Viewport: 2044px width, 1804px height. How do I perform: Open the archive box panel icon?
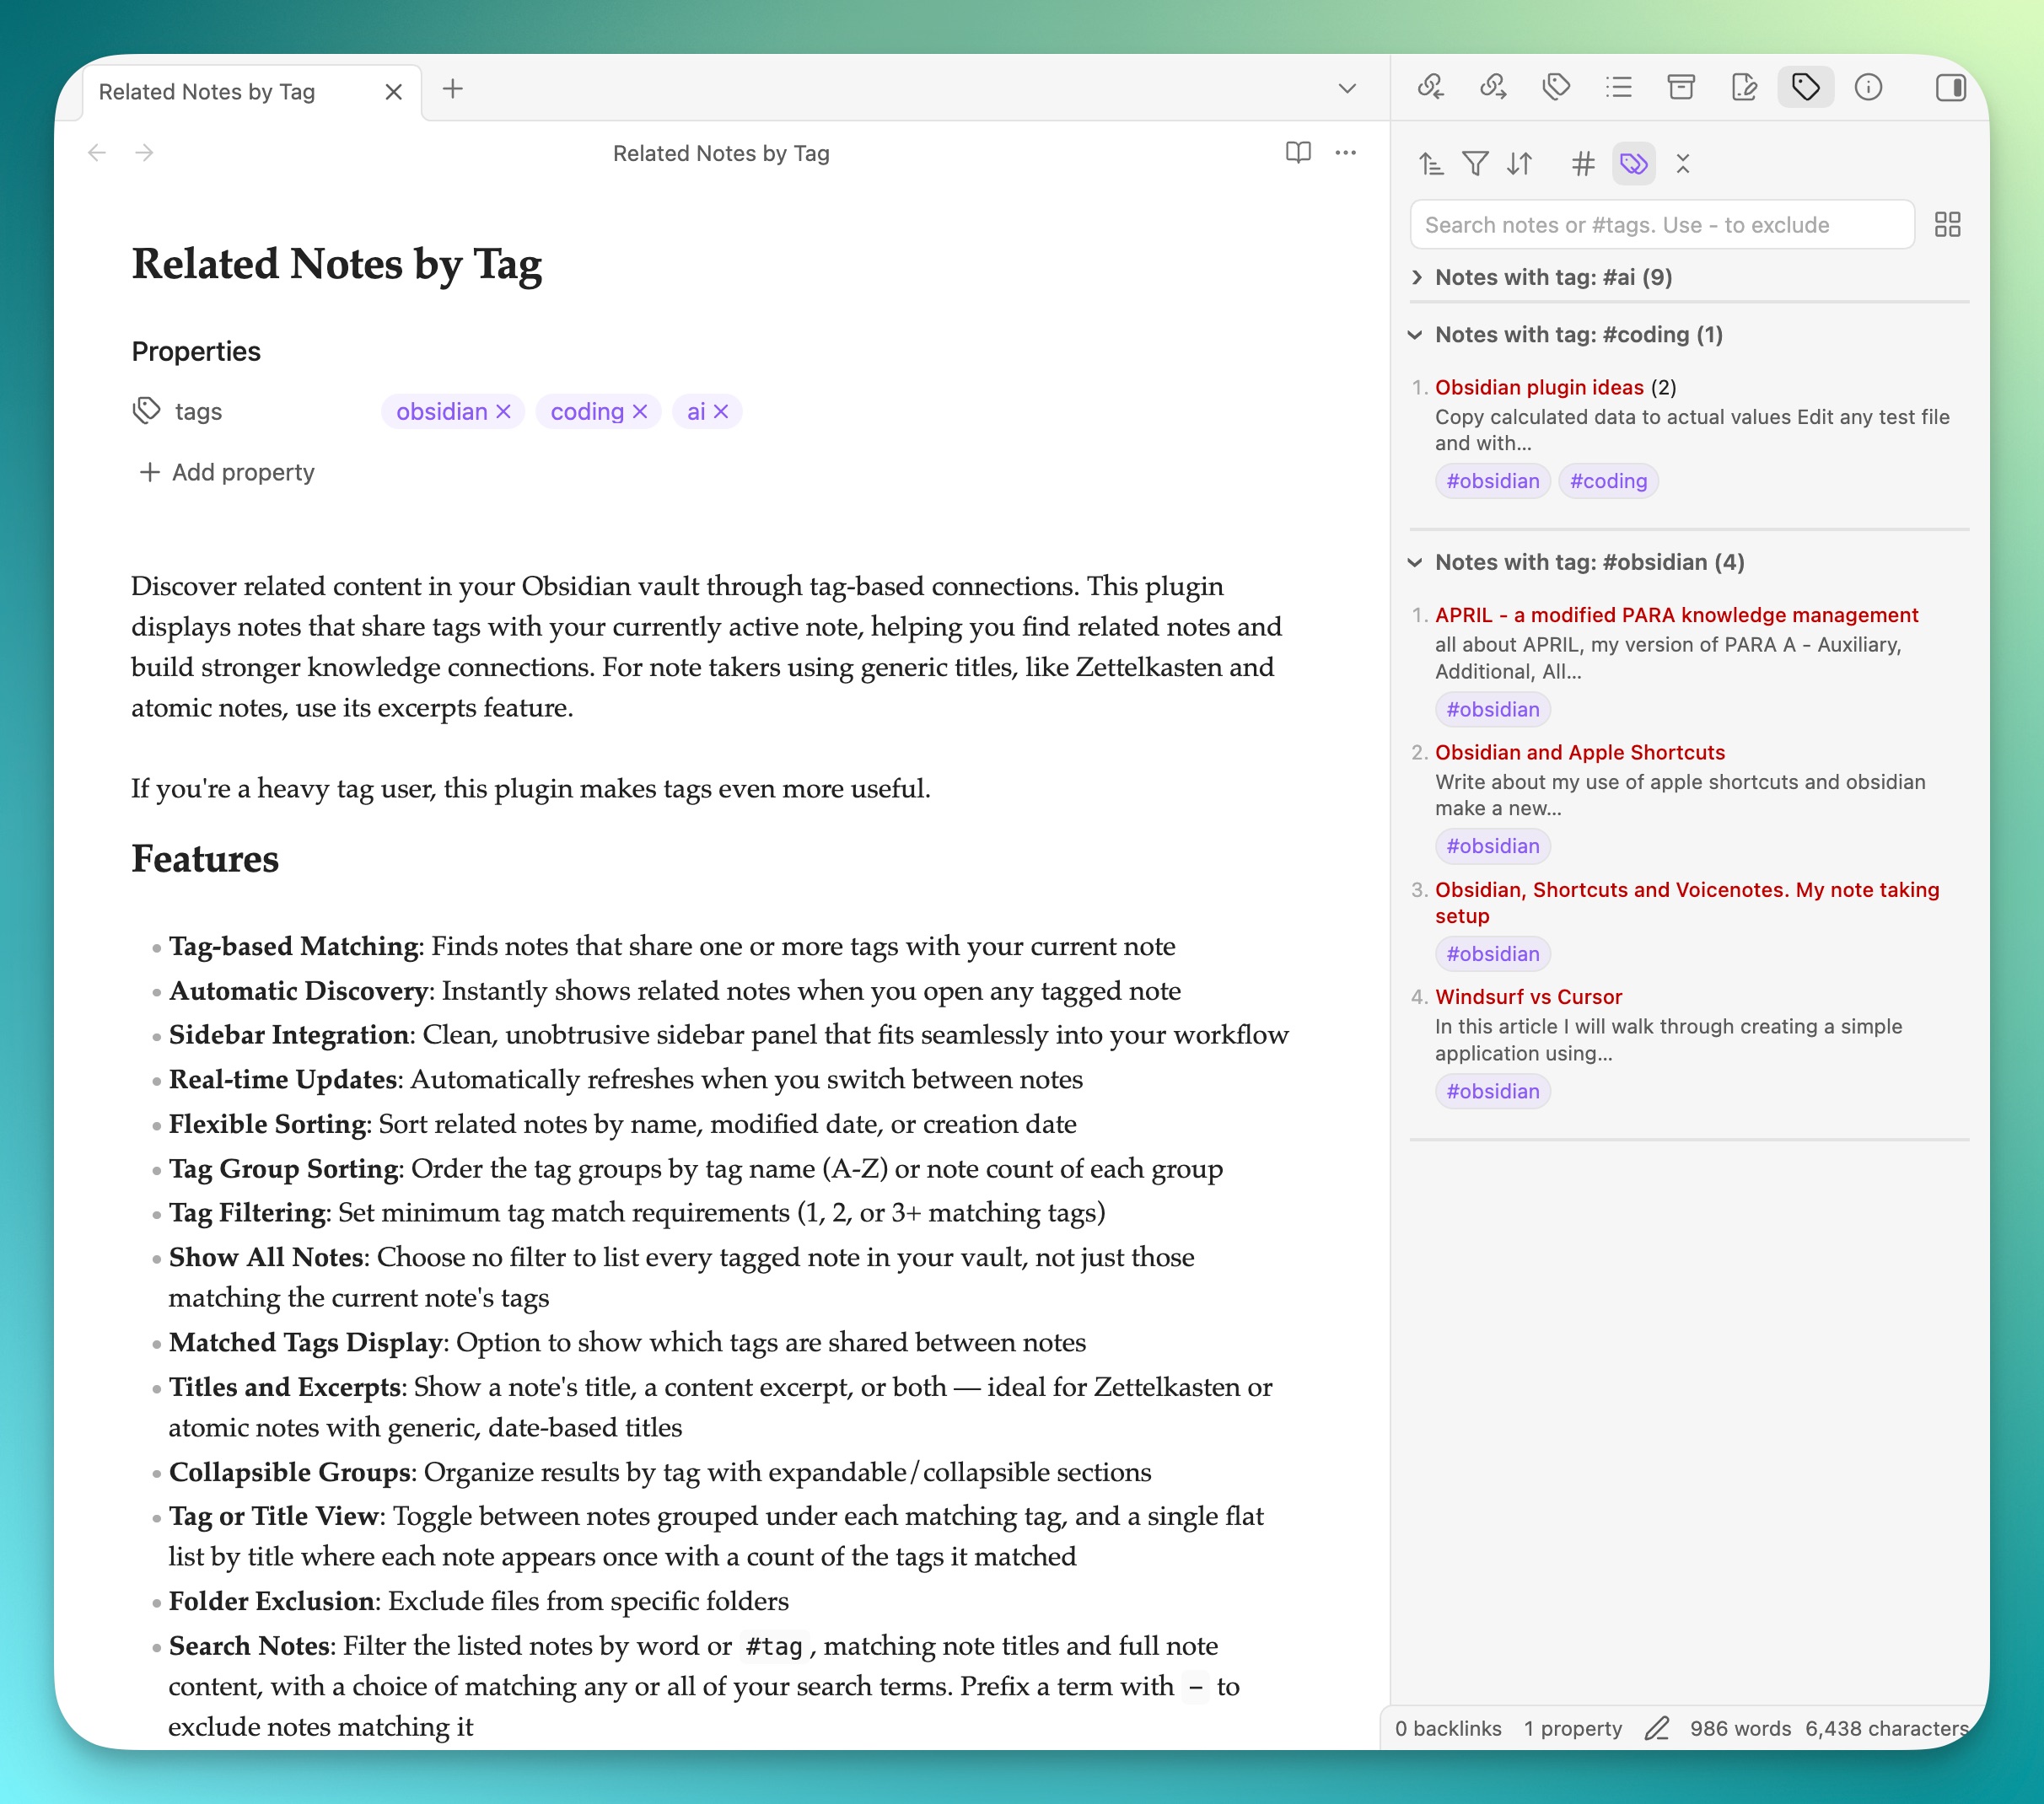click(1681, 88)
